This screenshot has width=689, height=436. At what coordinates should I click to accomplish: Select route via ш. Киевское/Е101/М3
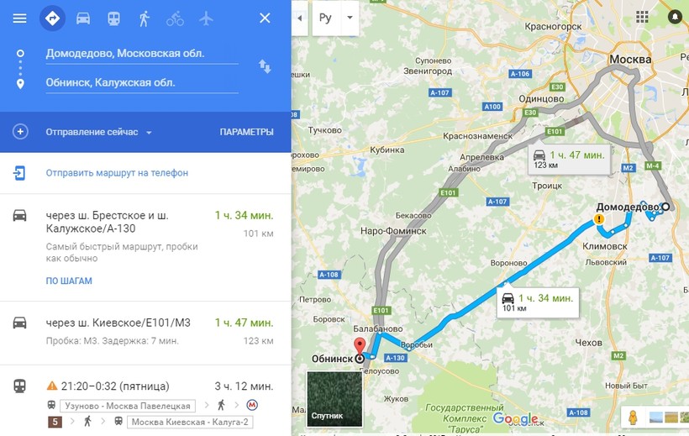(x=145, y=333)
